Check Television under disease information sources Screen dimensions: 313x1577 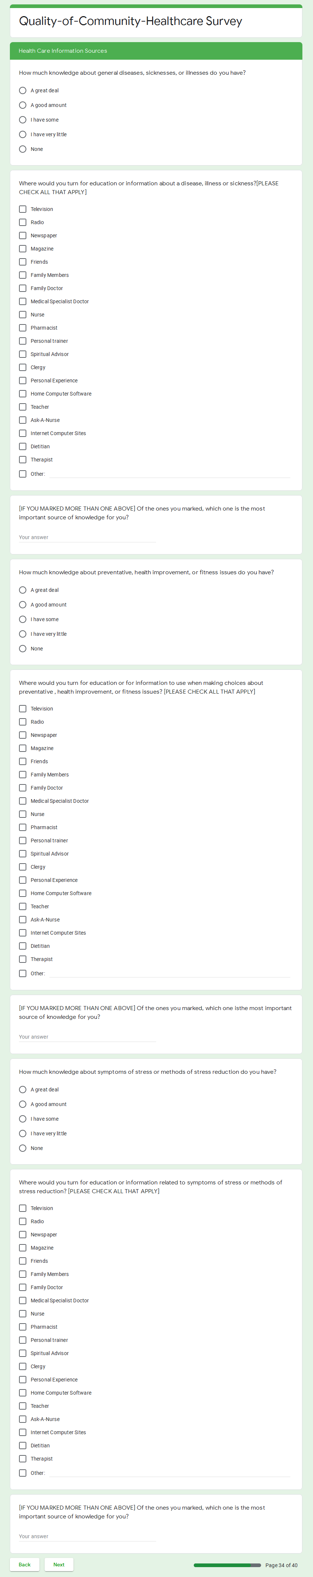click(x=23, y=209)
